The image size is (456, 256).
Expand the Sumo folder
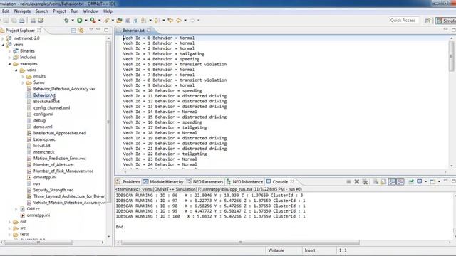(x=23, y=82)
